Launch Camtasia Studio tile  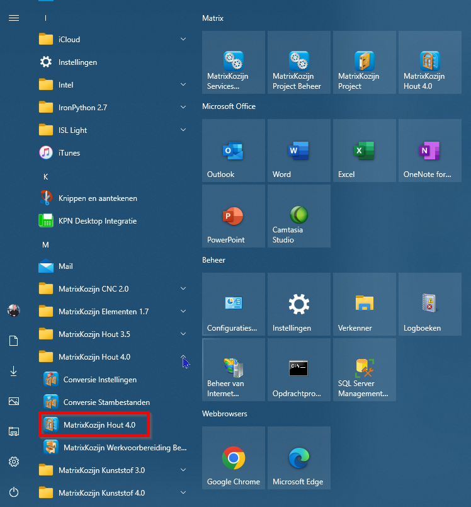click(x=298, y=216)
